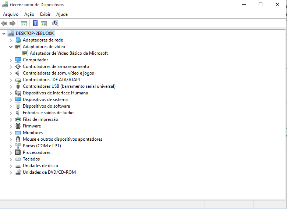The image size is (287, 209).
Task: Expand Dispositivos de Interface Humana chevron
Action: [x=11, y=93]
